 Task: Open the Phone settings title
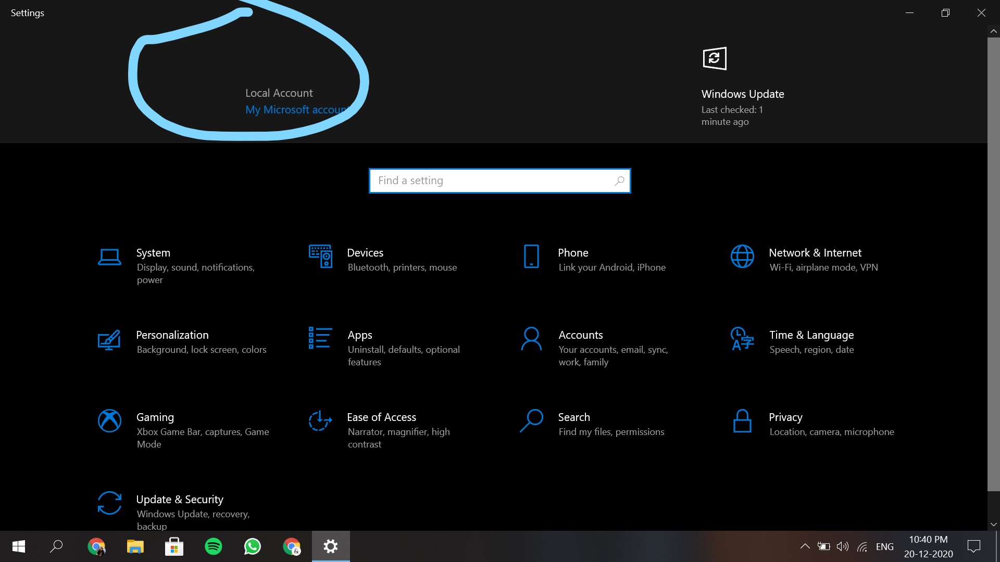pos(573,253)
